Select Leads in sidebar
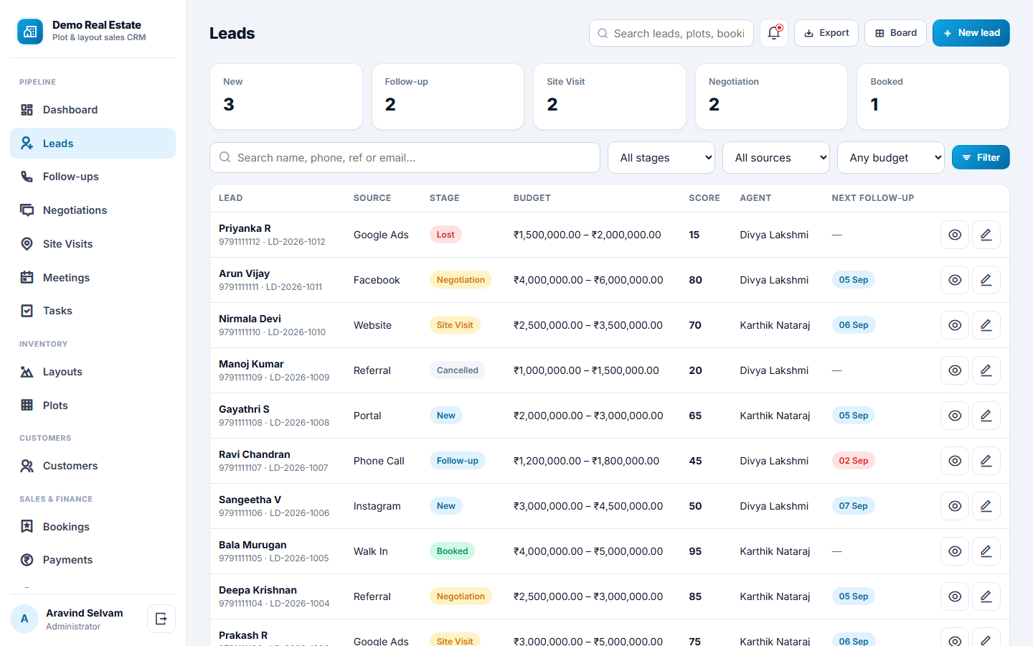1033x646 pixels. [x=93, y=144]
